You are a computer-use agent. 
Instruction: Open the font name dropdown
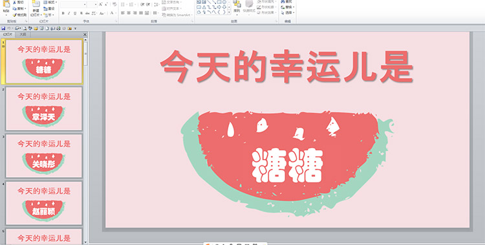tap(85, 5)
